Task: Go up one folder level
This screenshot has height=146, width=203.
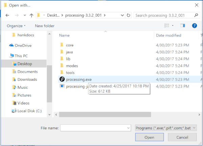Action: [31, 16]
